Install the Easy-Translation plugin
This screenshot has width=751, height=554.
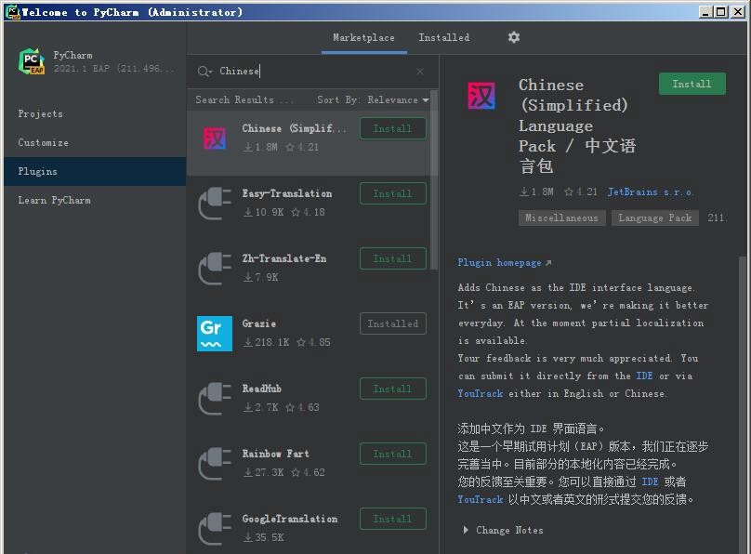[x=393, y=193]
